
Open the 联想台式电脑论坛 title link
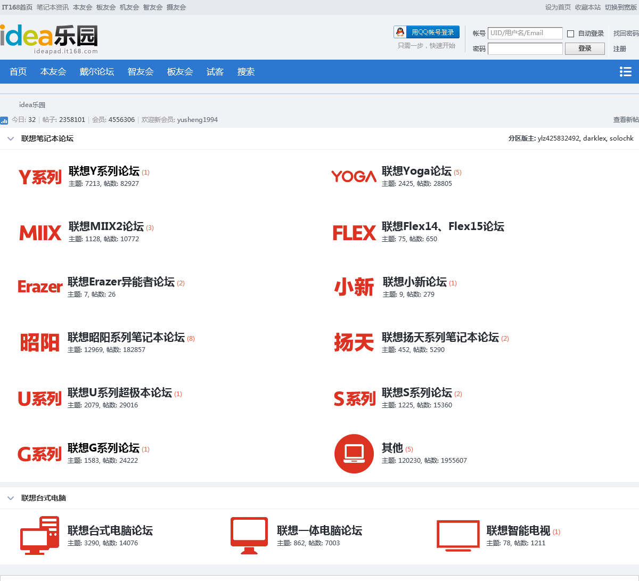[x=110, y=530]
